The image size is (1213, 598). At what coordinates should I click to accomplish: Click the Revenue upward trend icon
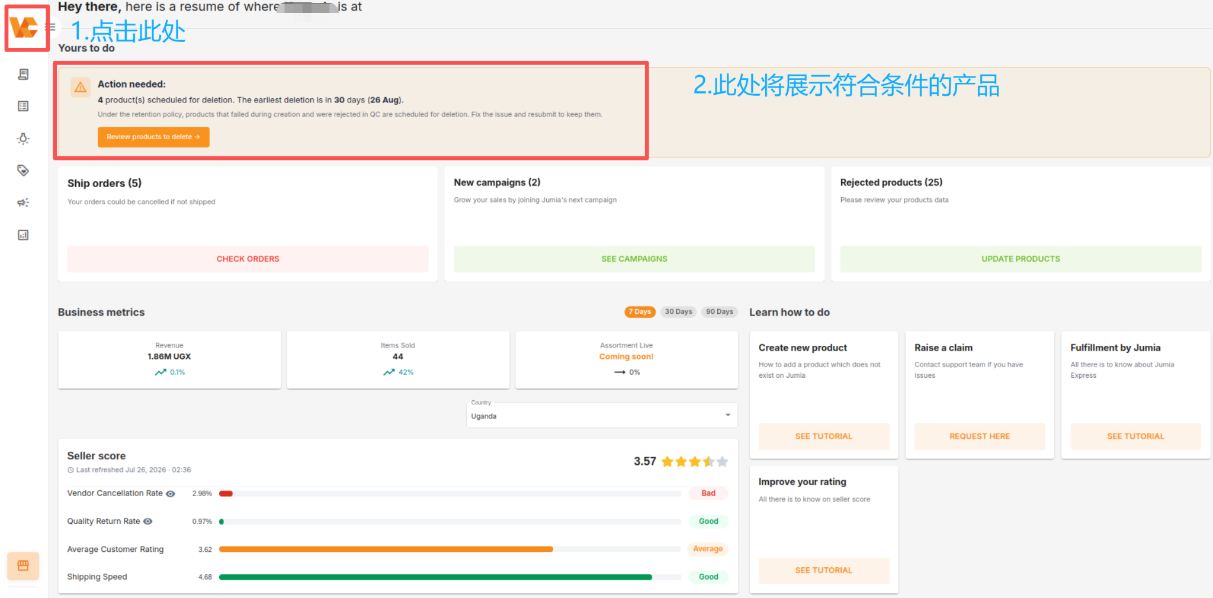pos(161,372)
